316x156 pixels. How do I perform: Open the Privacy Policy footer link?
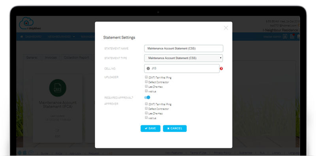coord(222,153)
